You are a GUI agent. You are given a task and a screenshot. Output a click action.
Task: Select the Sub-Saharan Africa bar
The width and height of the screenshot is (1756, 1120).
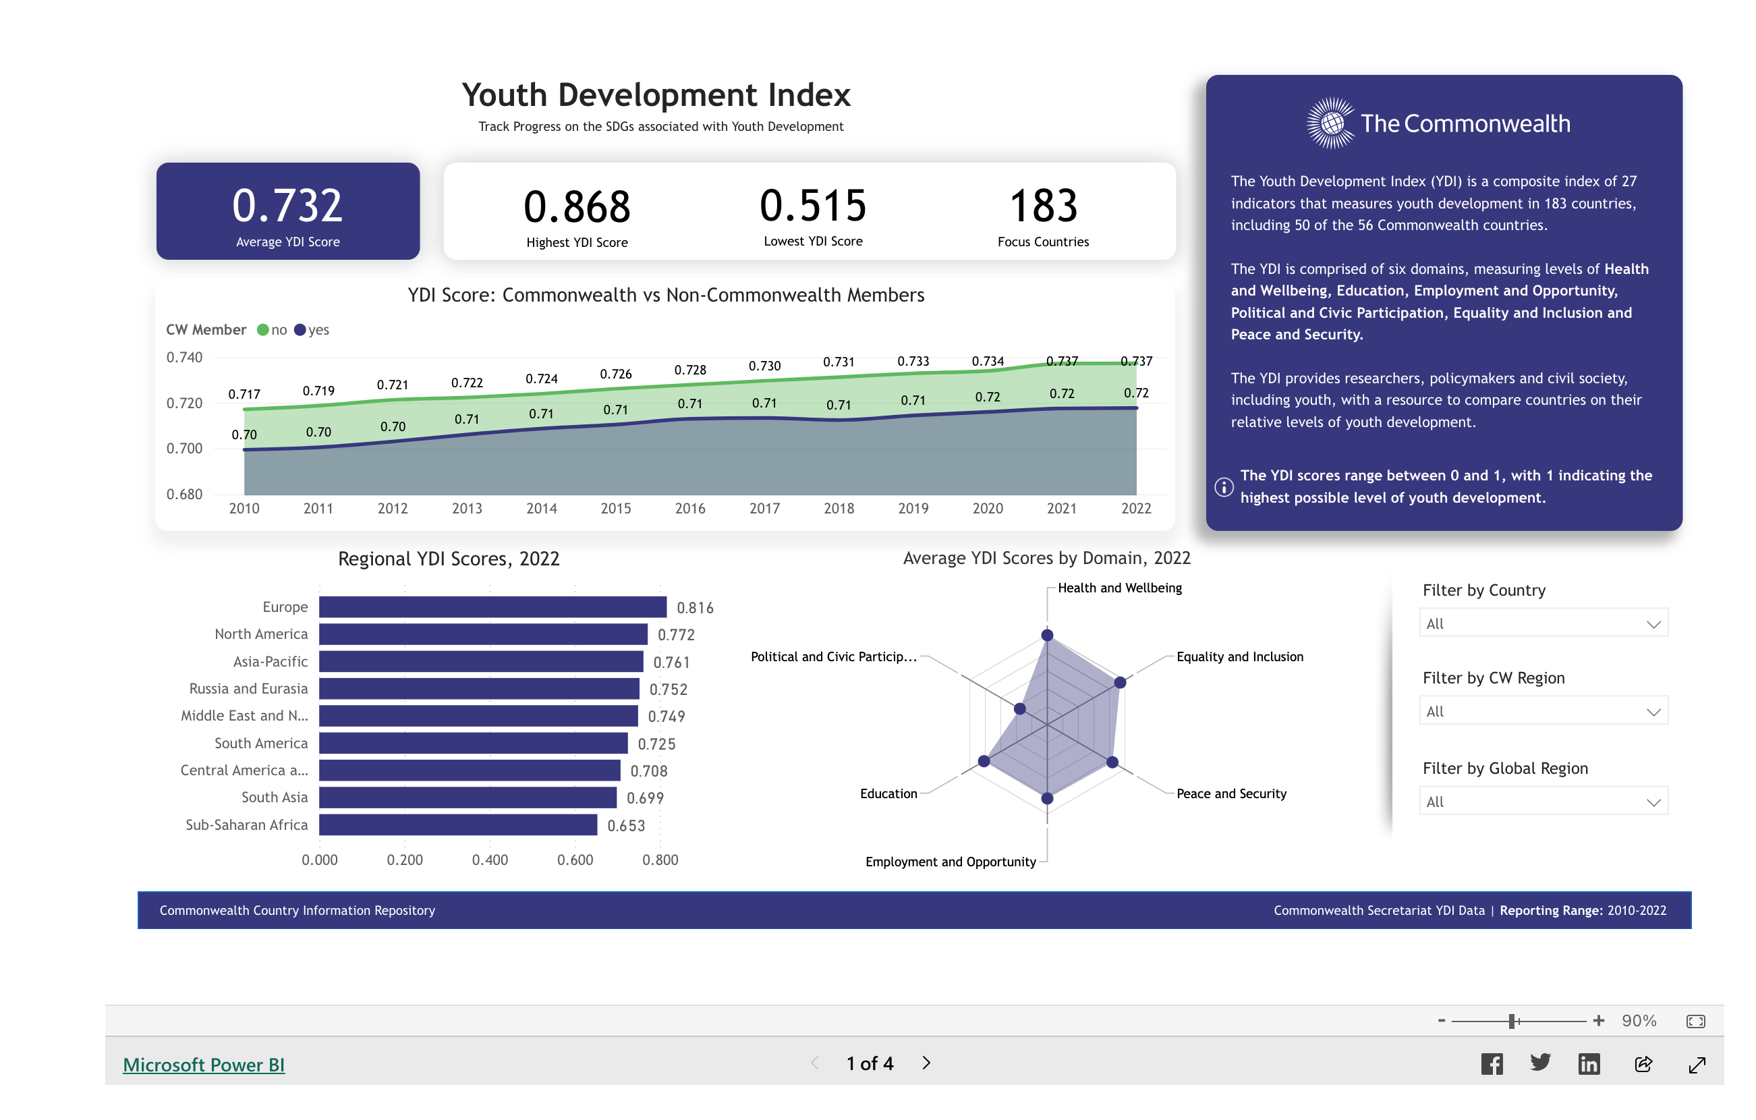(458, 824)
